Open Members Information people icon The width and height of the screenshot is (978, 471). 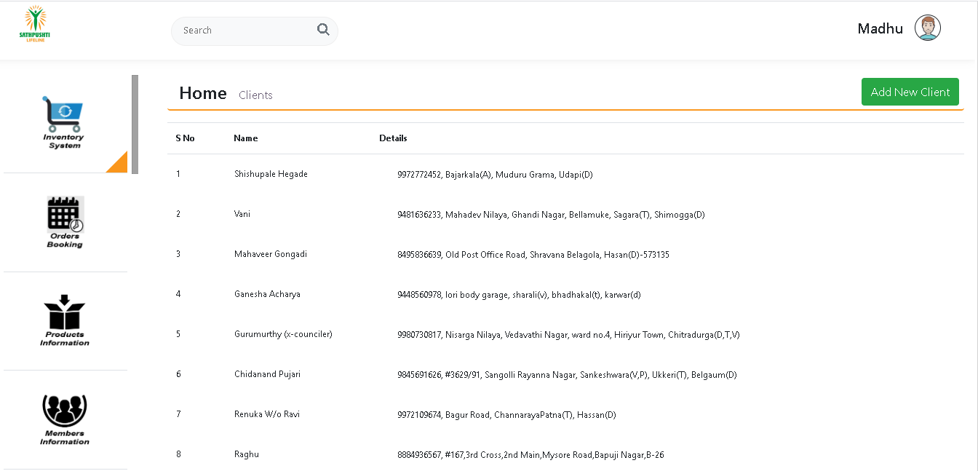[65, 411]
